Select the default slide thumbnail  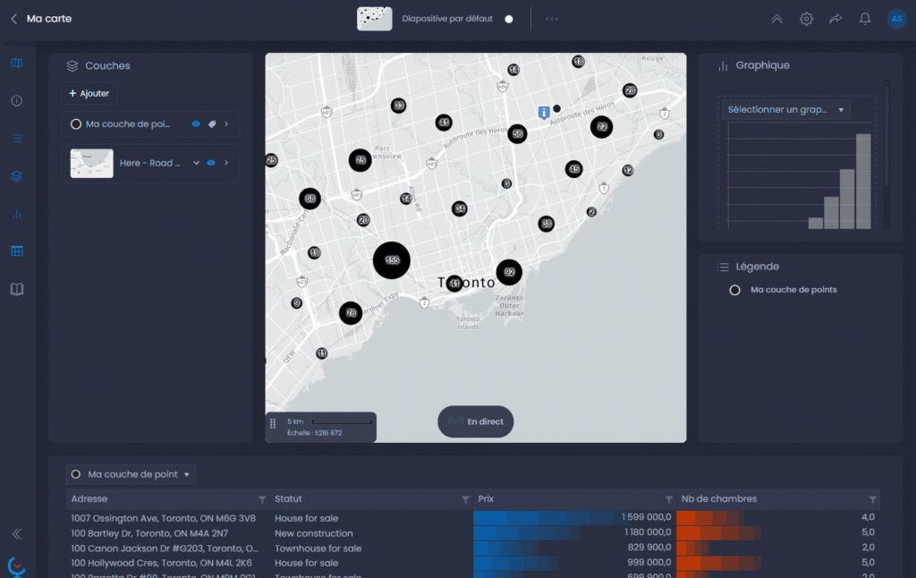(375, 19)
